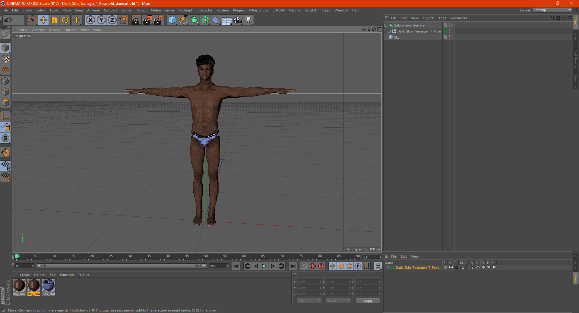Screen dimensions: 579x313
Task: Click the Subdivision Surface generator icon
Action: (194, 20)
